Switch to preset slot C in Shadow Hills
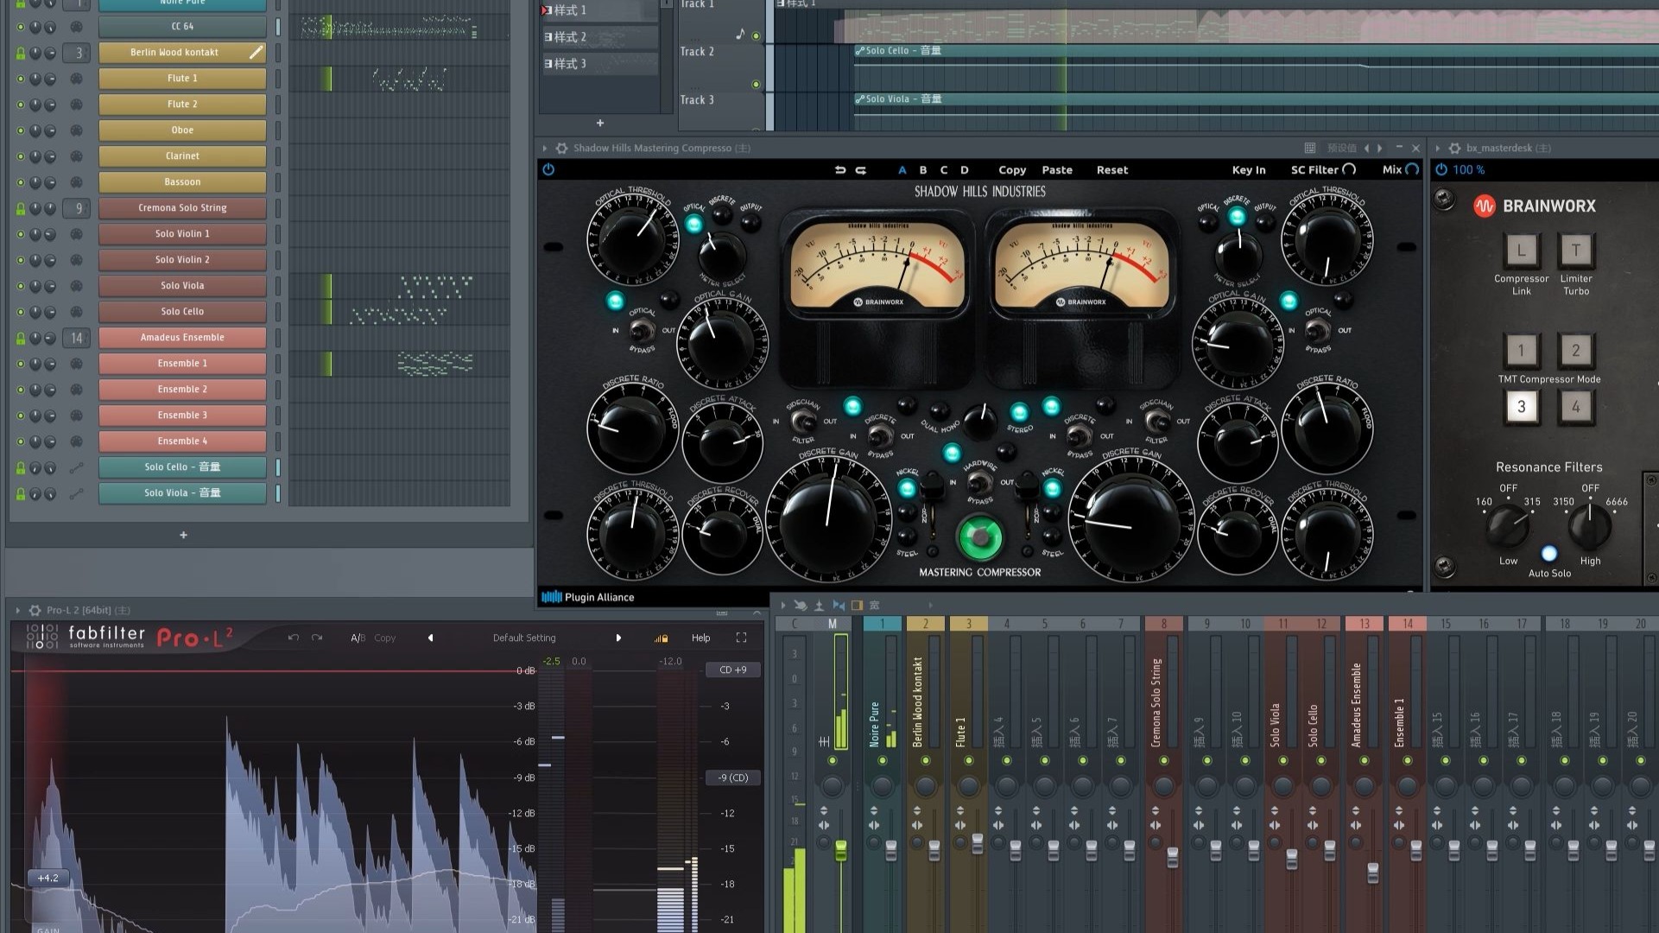This screenshot has width=1659, height=933. 944,170
